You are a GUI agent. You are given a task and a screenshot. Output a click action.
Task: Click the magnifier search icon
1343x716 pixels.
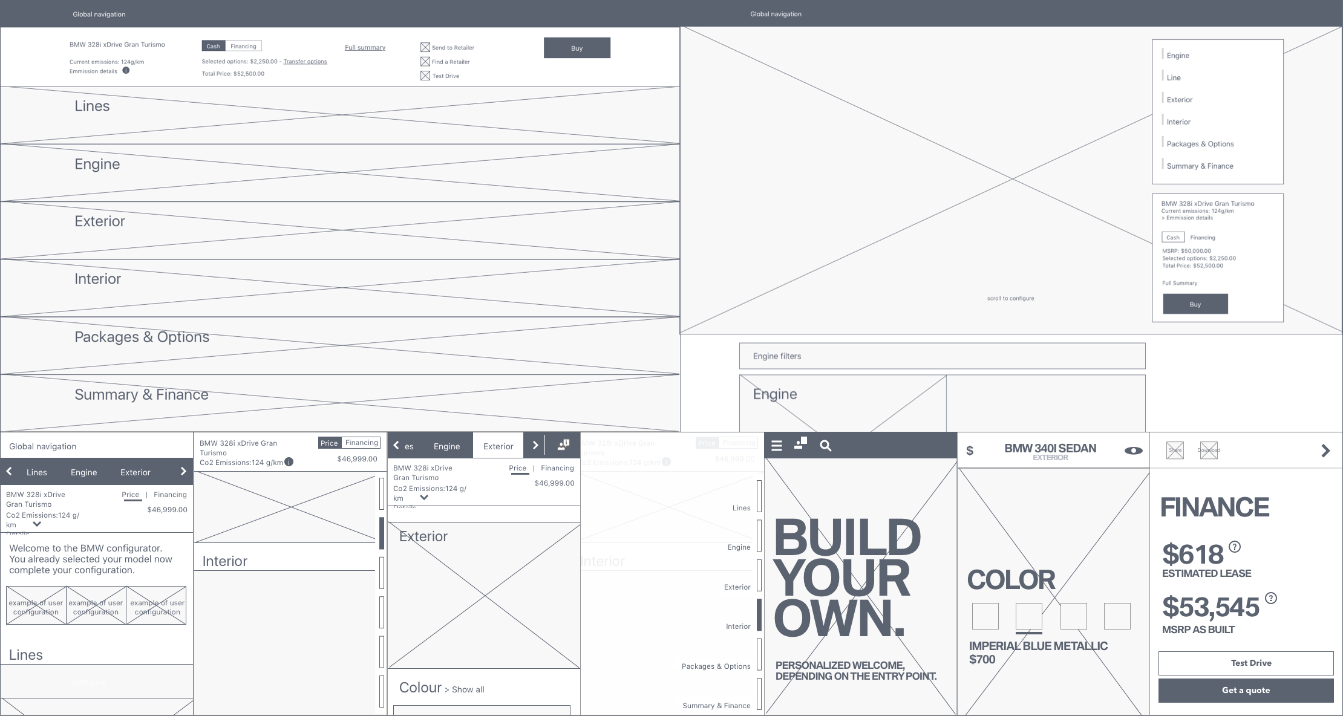(825, 446)
